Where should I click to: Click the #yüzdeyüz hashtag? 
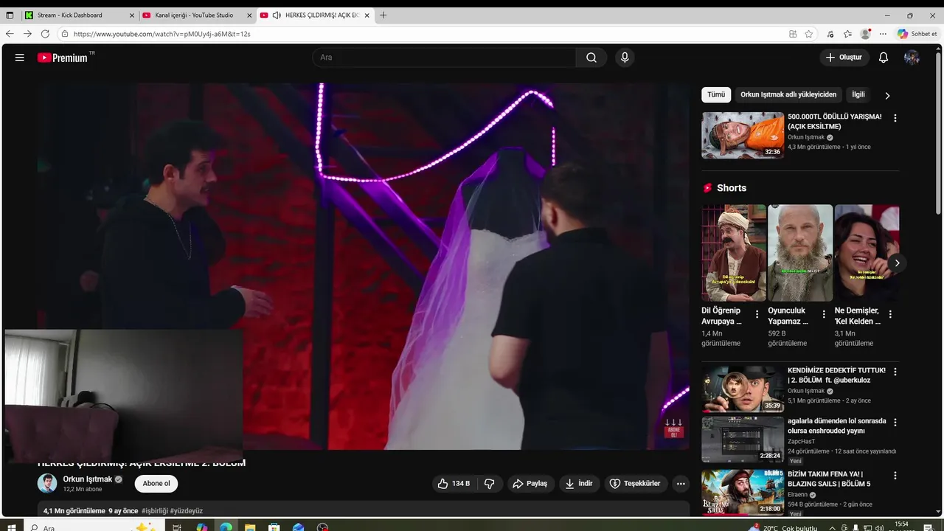coord(187,510)
